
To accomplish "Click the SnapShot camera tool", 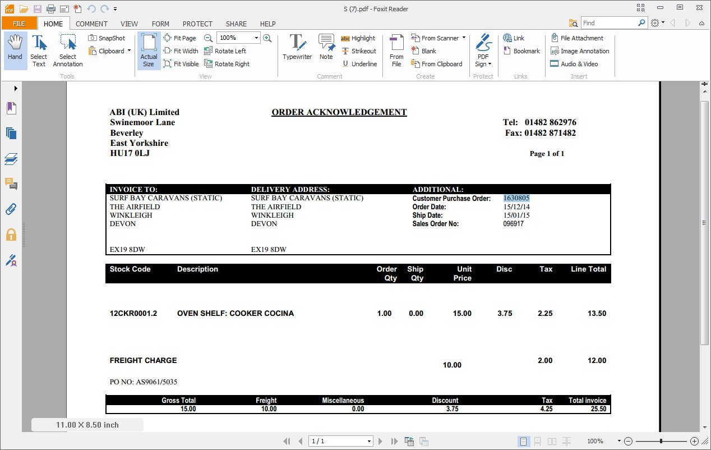I will click(x=107, y=38).
